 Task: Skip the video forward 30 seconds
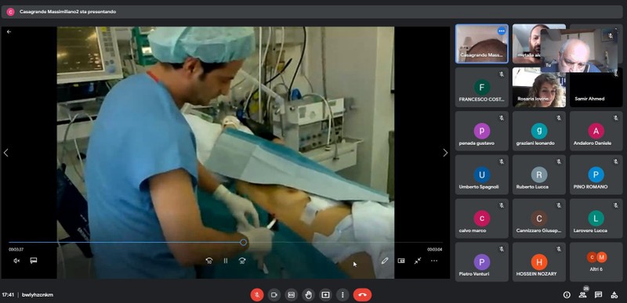pyautogui.click(x=242, y=261)
